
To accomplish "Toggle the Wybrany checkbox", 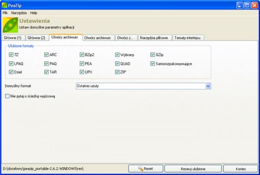I will click(117, 55).
